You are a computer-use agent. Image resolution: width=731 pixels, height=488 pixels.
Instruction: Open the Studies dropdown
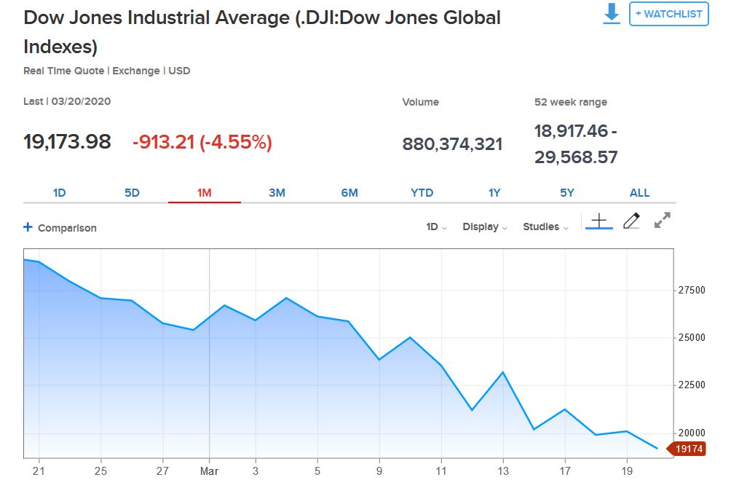tap(545, 227)
